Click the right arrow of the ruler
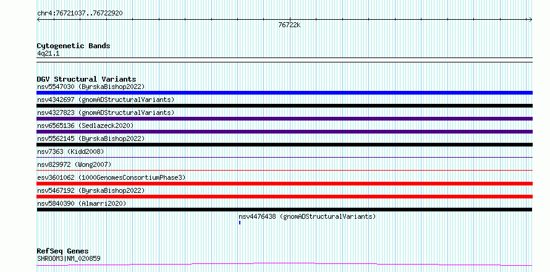The width and height of the screenshot is (550, 272). (531, 20)
